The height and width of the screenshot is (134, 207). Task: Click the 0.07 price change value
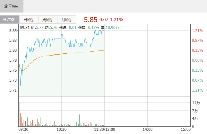(x=104, y=20)
